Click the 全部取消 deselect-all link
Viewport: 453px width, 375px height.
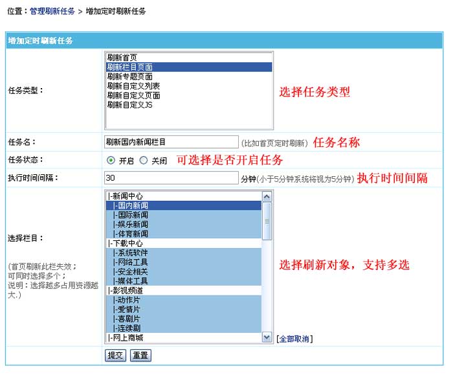[294, 338]
